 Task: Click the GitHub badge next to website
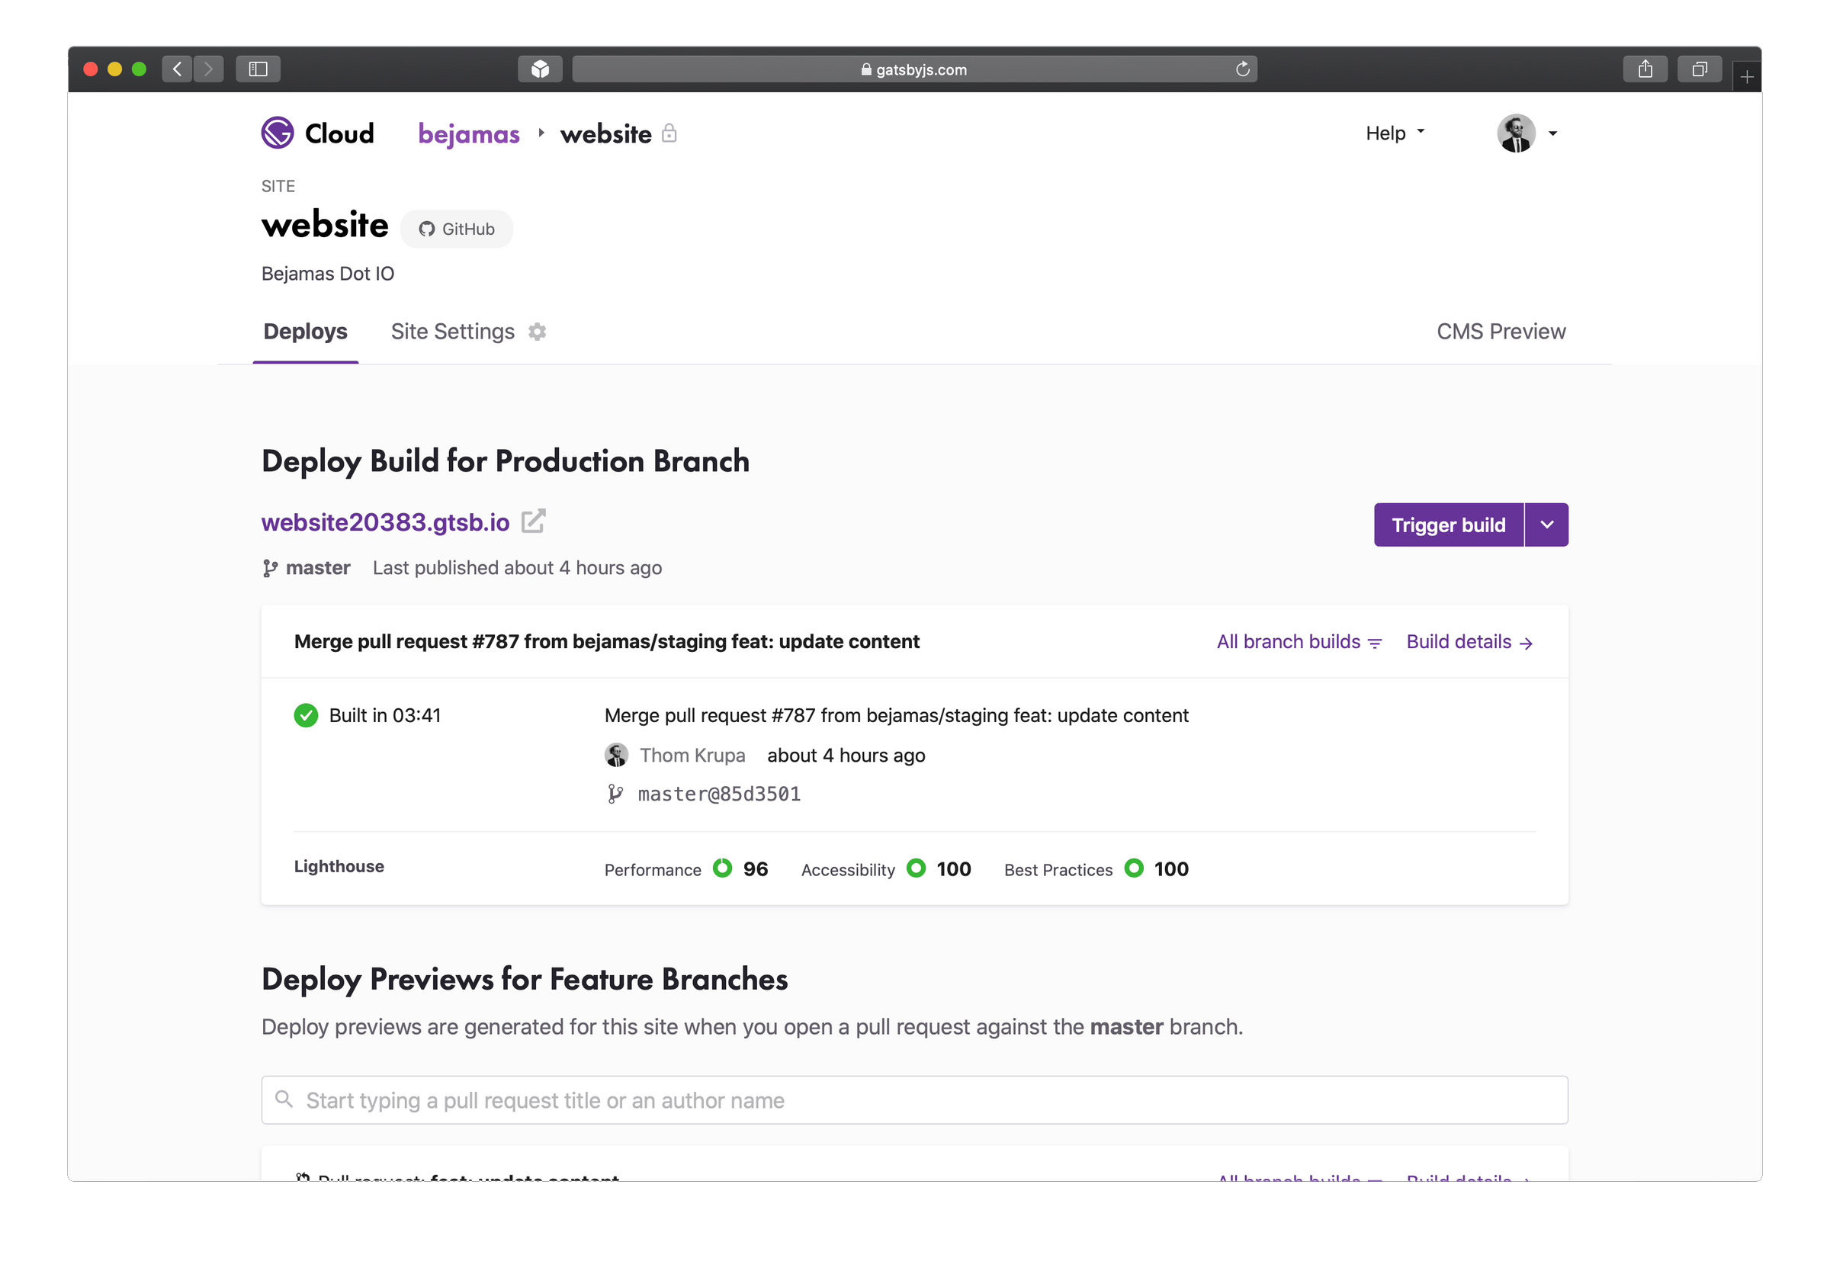(x=456, y=229)
